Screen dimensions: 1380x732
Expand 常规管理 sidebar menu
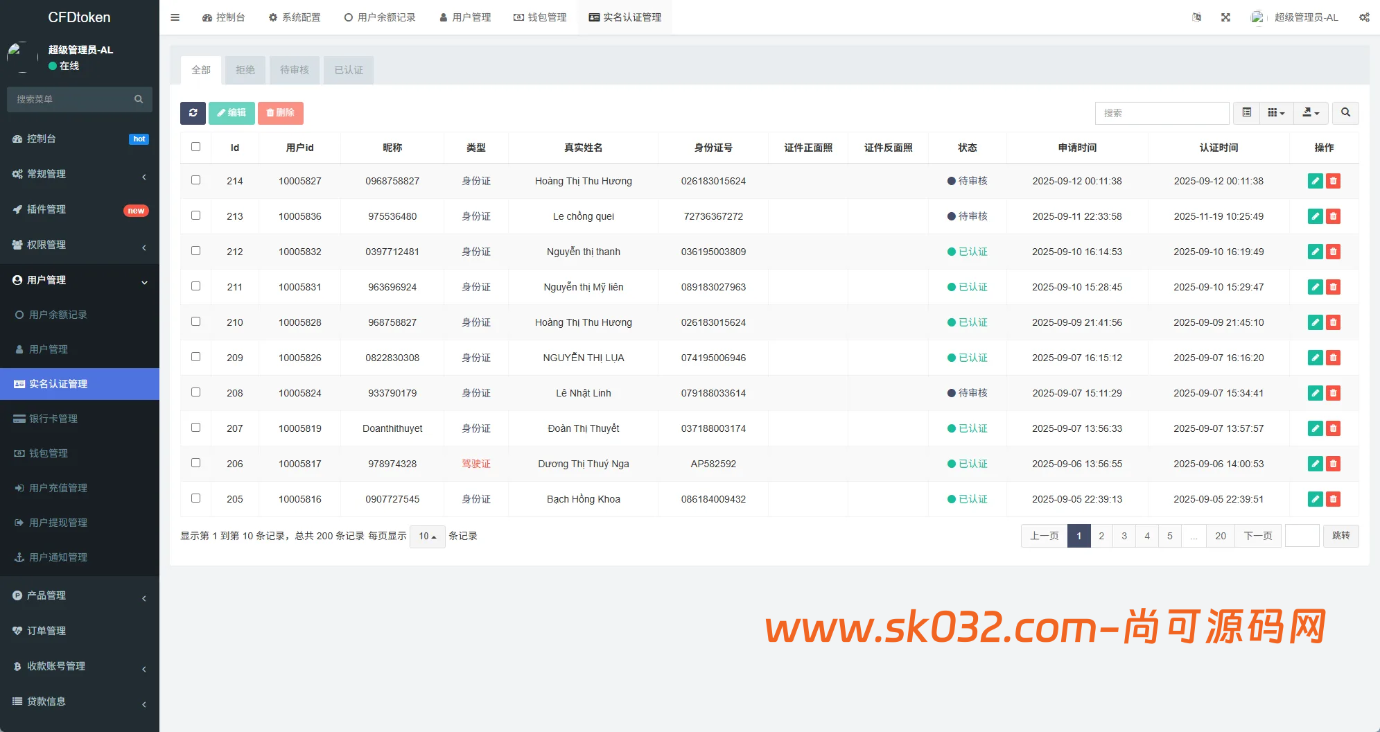pos(80,174)
